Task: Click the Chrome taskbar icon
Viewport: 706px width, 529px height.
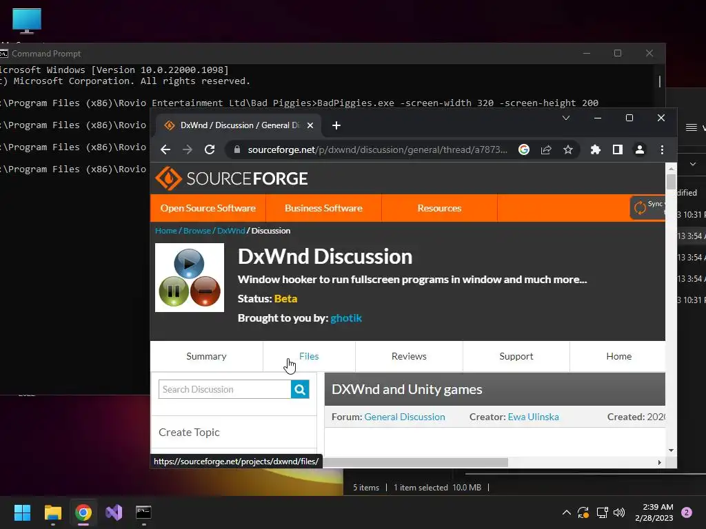Action: click(83, 512)
